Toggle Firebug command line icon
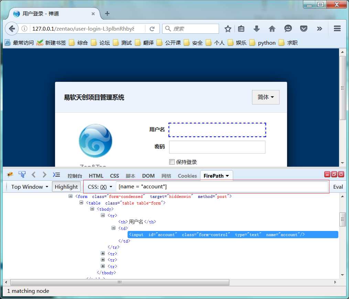Image resolution: width=349 pixels, height=299 pixels. pyautogui.click(x=56, y=175)
